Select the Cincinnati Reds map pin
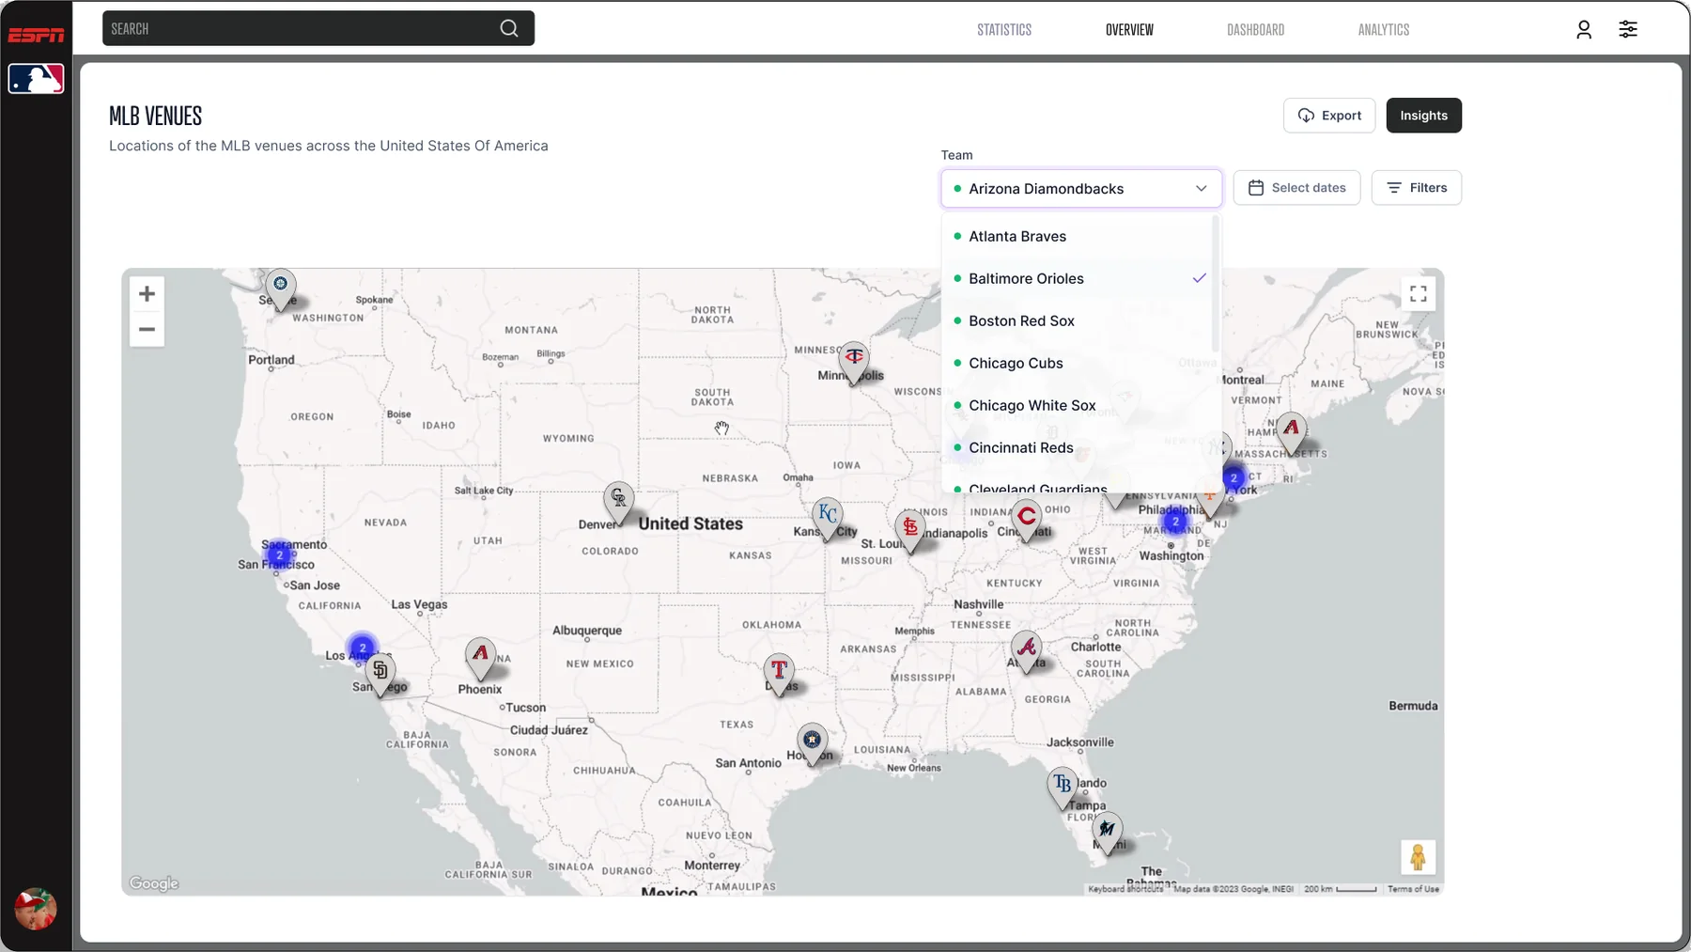This screenshot has width=1691, height=952. tap(1027, 522)
